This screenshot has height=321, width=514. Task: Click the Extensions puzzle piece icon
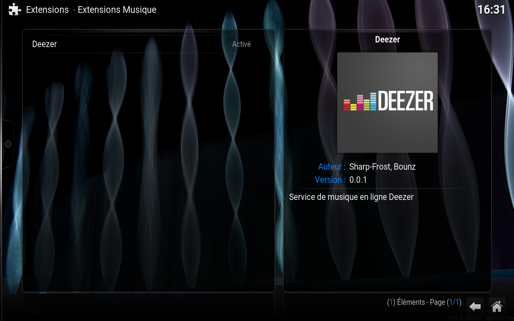(15, 9)
